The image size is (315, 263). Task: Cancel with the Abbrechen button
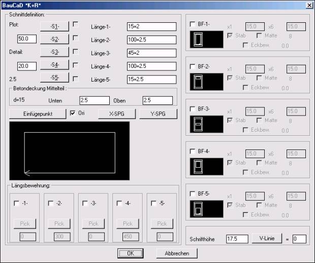(177, 253)
